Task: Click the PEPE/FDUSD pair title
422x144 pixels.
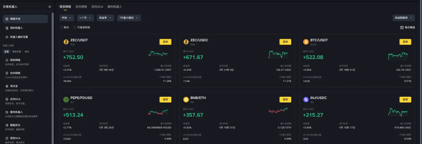Action: click(81, 98)
